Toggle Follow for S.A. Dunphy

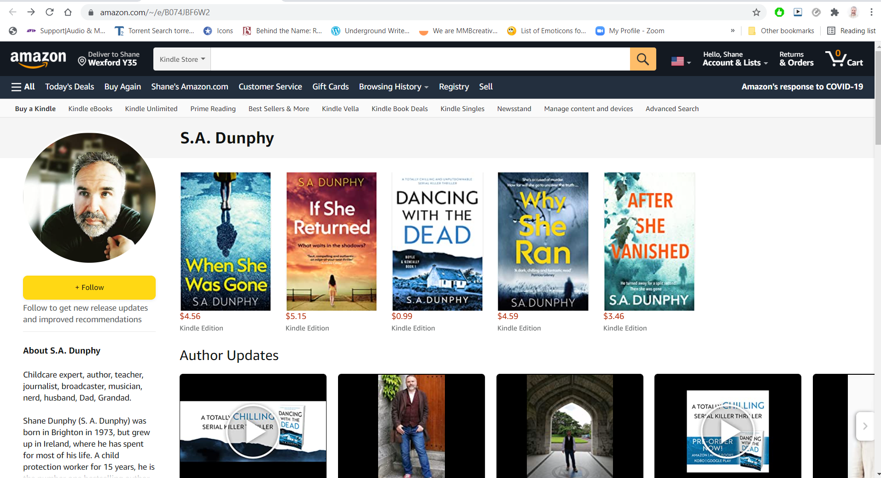click(x=89, y=288)
